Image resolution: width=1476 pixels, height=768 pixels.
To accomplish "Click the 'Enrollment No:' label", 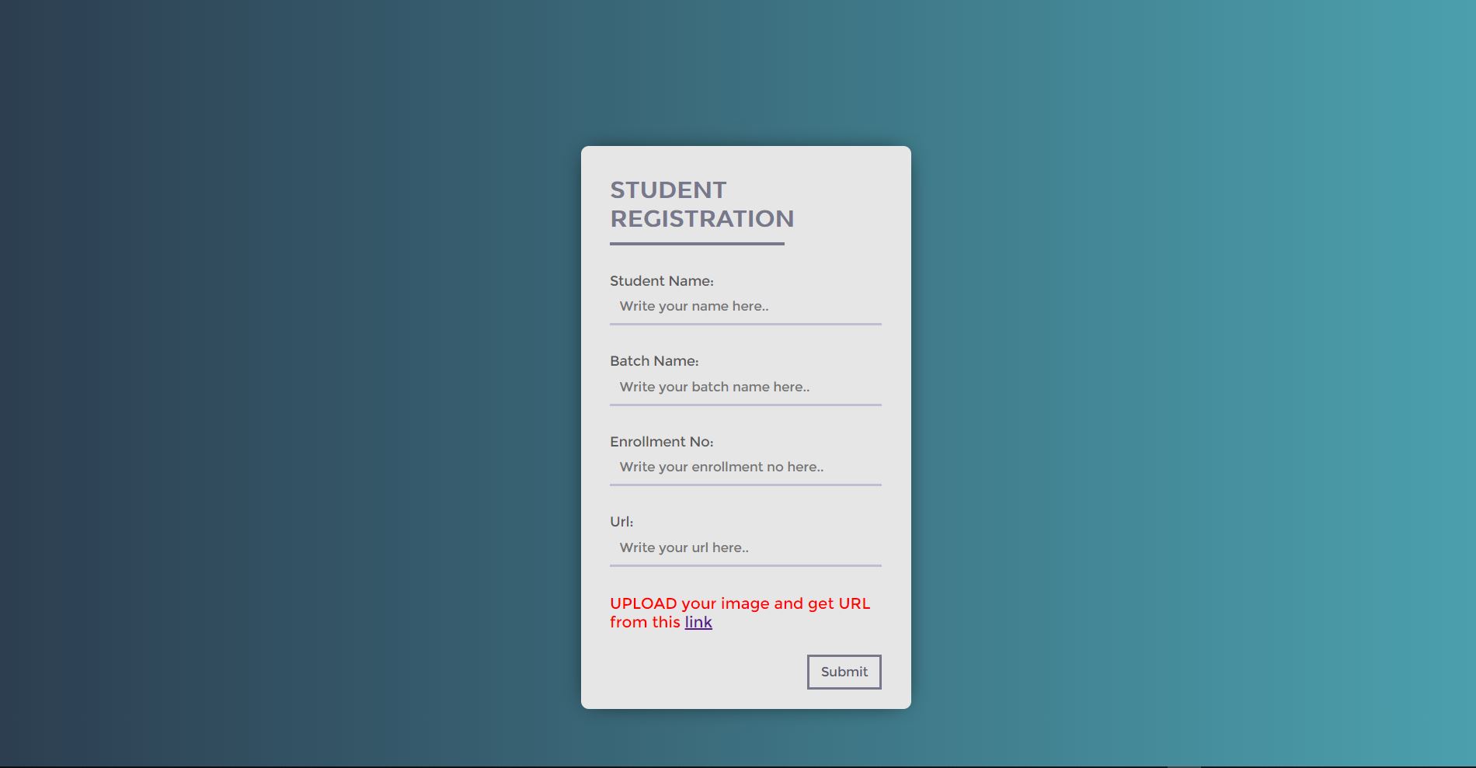I will (662, 442).
